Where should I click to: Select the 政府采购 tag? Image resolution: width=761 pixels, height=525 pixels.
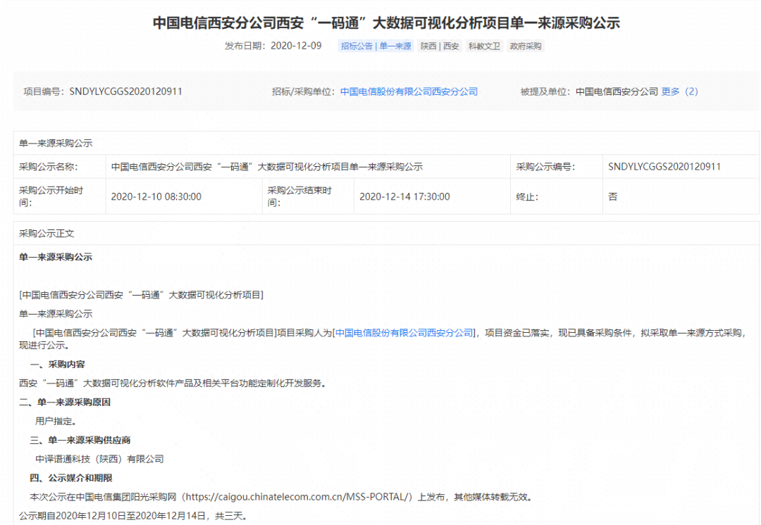point(526,46)
